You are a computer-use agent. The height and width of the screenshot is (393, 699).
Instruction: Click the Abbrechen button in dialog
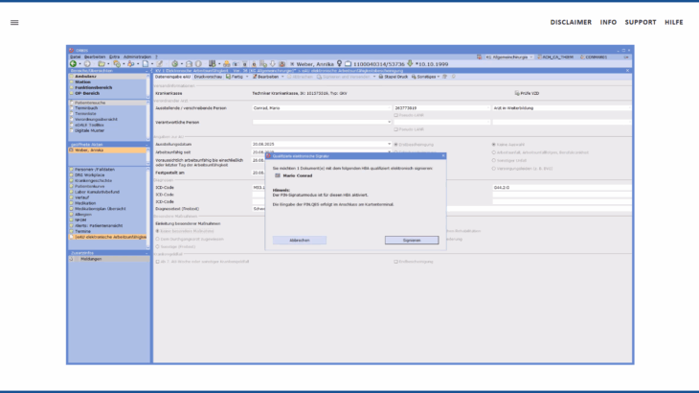tap(300, 240)
